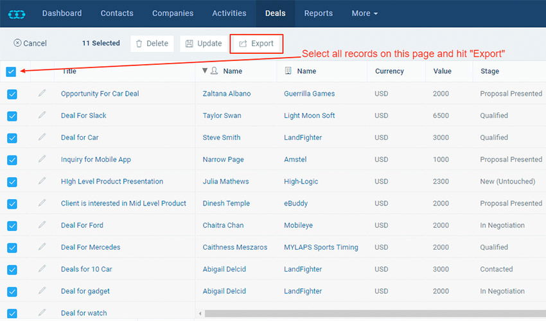Uncheck Deal For Slack row checkbox
Image resolution: width=546 pixels, height=321 pixels.
tap(12, 116)
